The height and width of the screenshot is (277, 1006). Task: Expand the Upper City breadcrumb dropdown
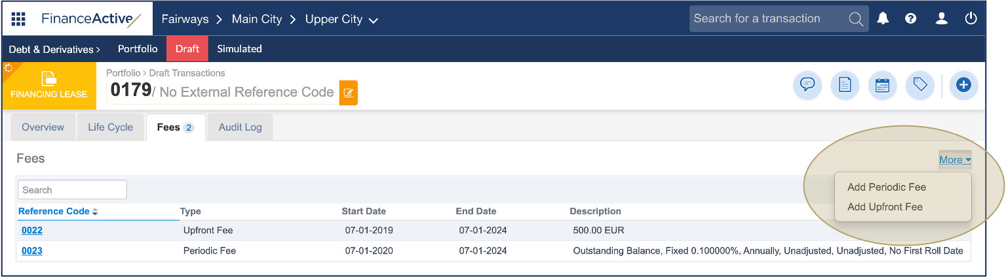coord(374,20)
